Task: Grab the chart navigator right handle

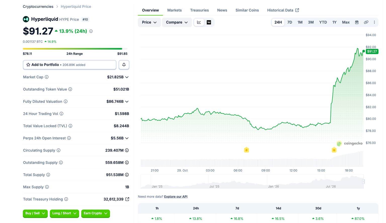Action: click(x=363, y=182)
